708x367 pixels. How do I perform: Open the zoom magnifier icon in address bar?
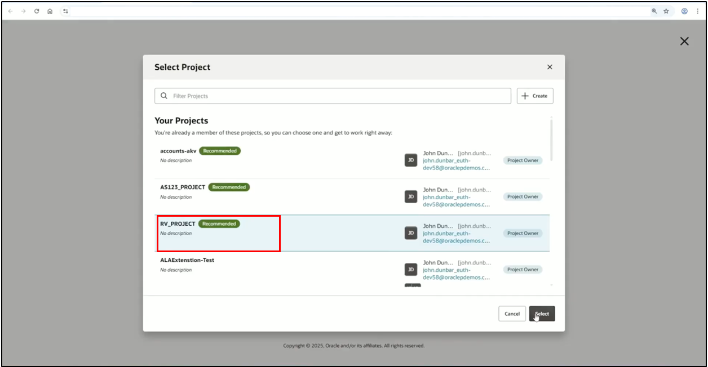pos(654,11)
